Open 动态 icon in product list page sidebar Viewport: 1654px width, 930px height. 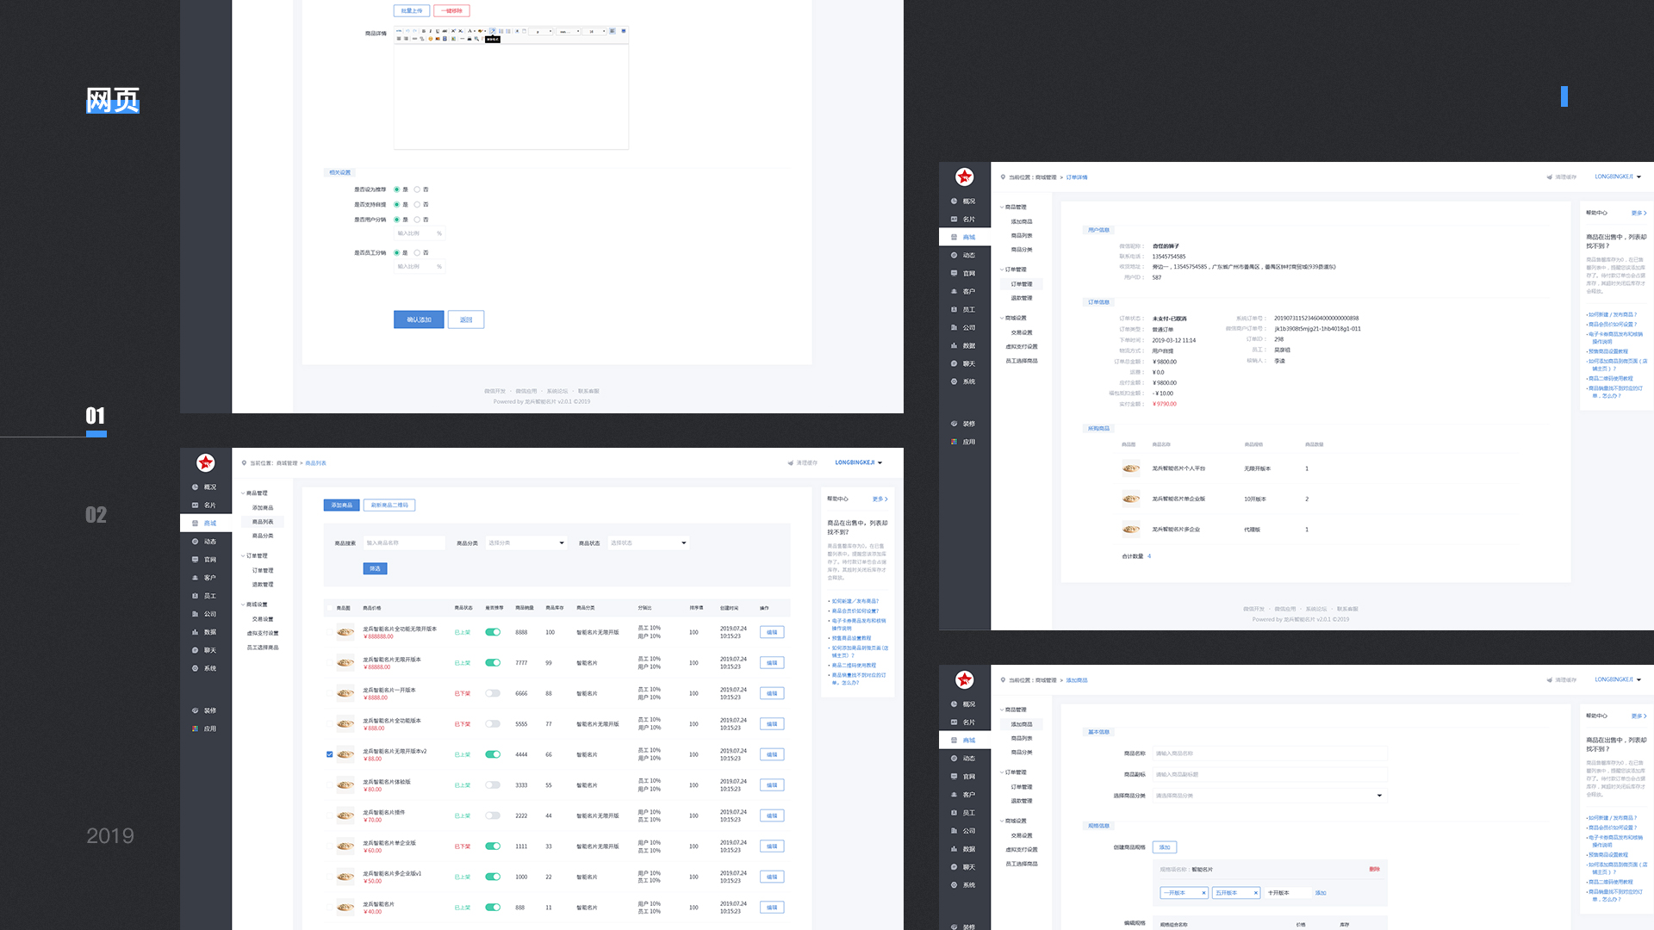pos(196,542)
